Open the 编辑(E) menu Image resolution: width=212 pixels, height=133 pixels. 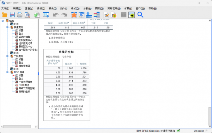point(17,8)
